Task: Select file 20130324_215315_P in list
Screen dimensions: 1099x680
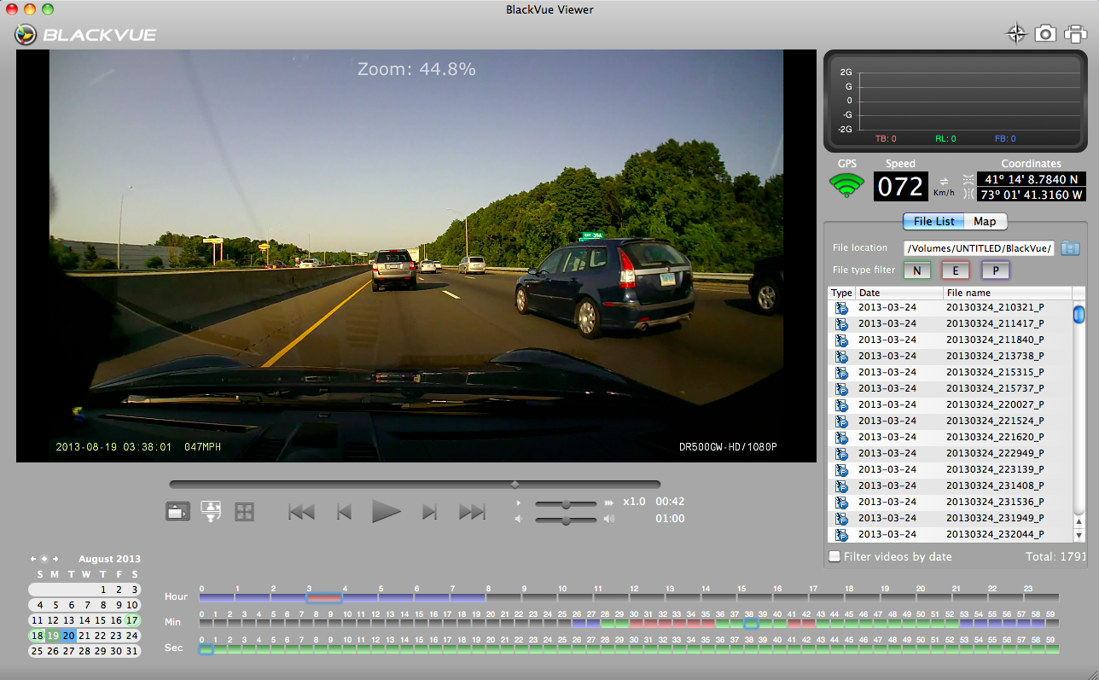Action: click(994, 372)
